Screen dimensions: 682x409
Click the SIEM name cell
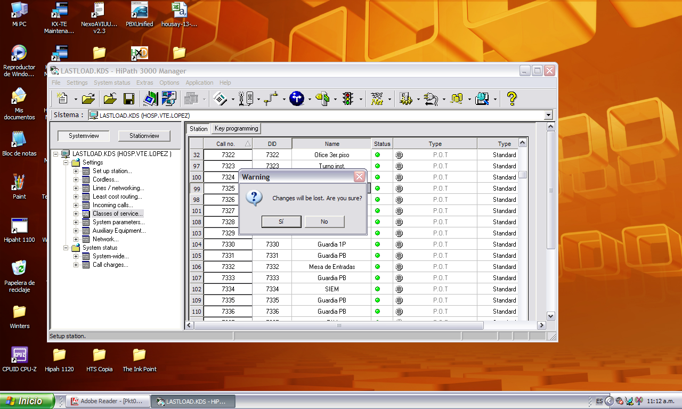pos(332,289)
